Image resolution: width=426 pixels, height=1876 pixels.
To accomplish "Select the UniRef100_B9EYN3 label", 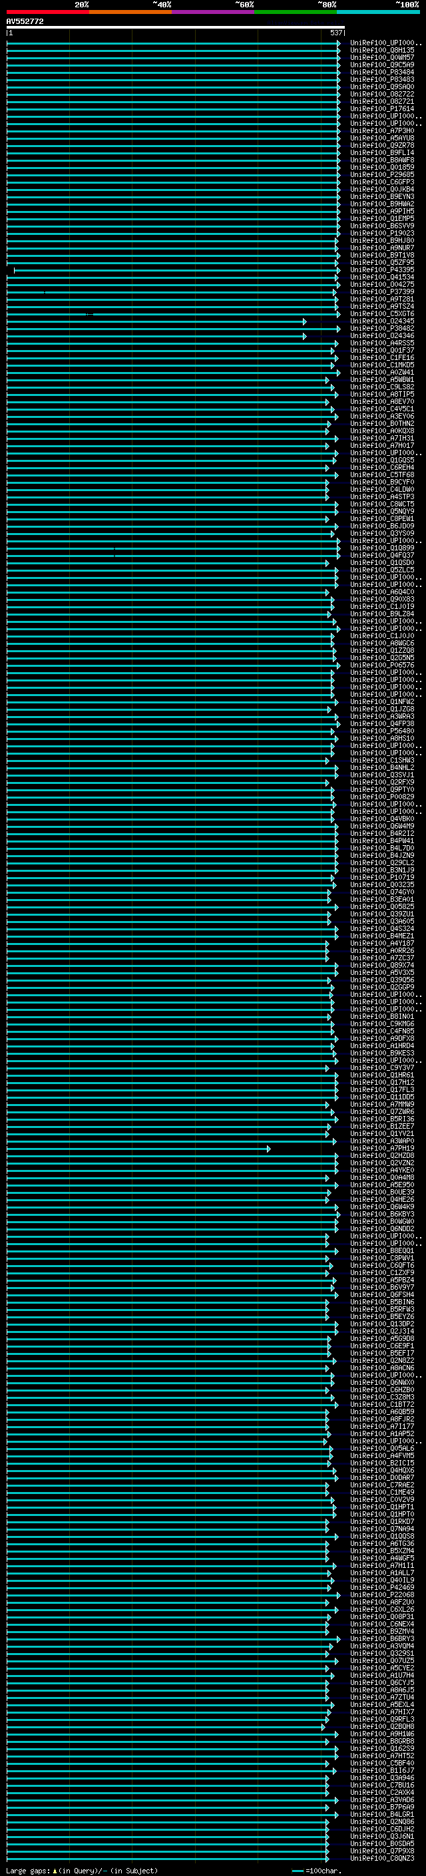I will pyautogui.click(x=381, y=196).
